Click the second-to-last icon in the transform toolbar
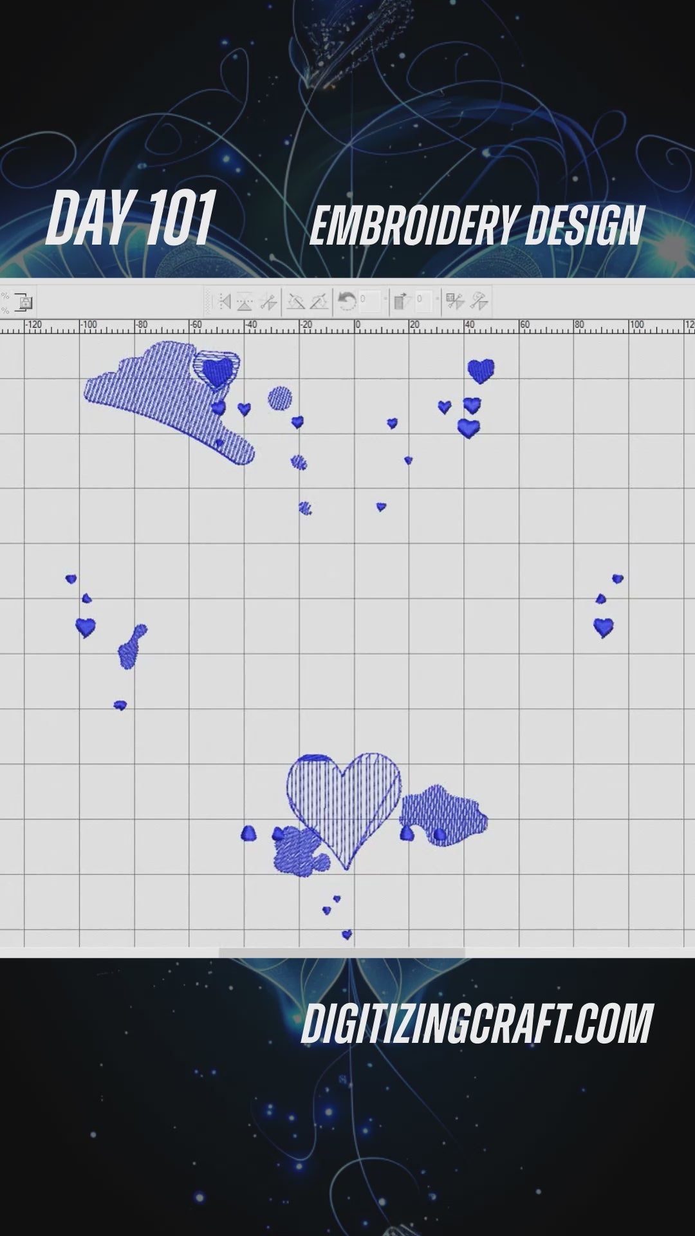The height and width of the screenshot is (1236, 695). click(455, 301)
